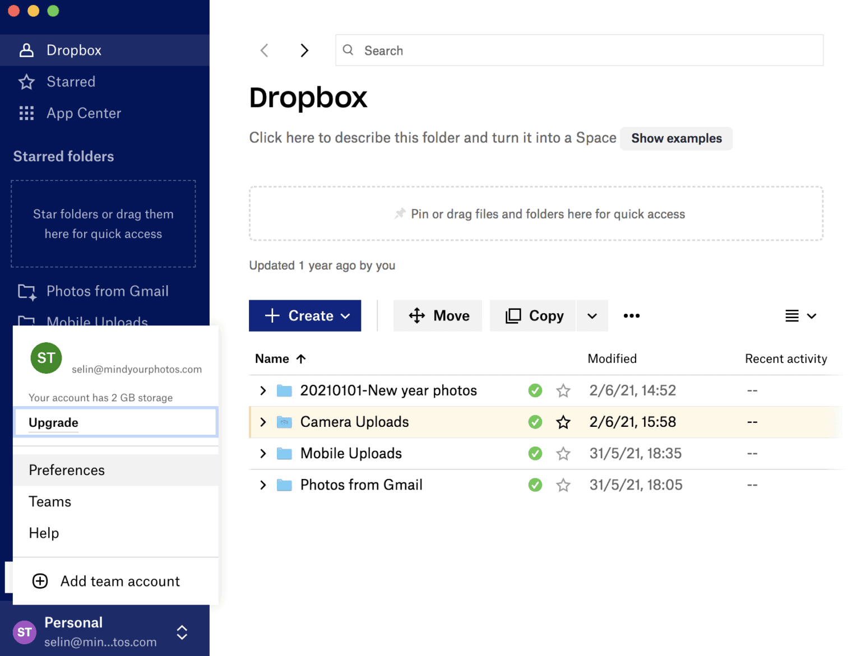Open the Copy options dropdown arrow
Screen dimensions: 861x656
coord(592,315)
